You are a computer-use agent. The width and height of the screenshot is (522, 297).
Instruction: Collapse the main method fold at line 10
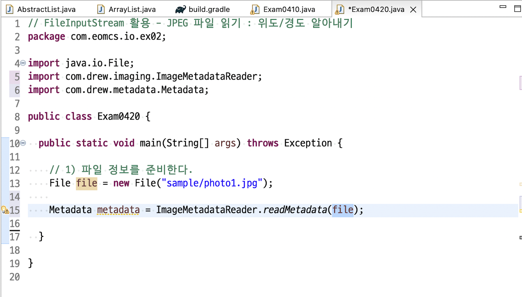23,143
